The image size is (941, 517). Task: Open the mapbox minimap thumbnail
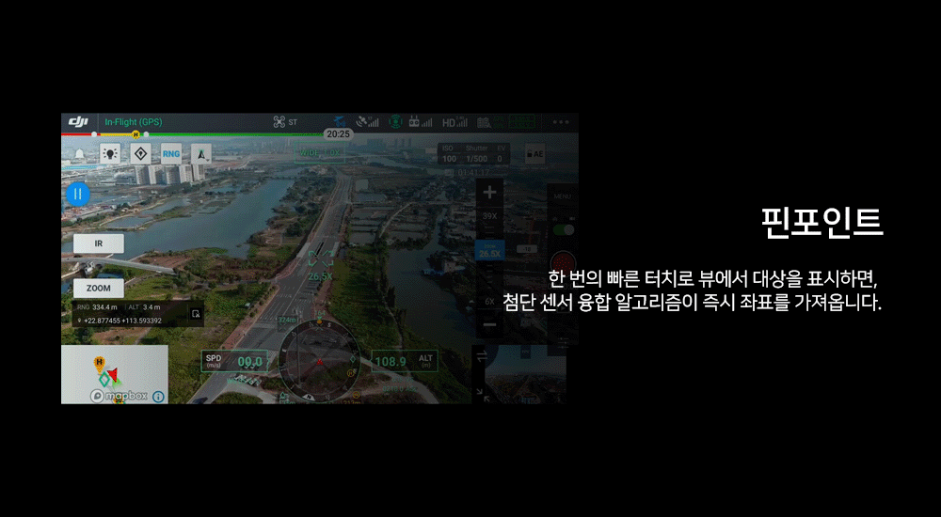tap(115, 374)
